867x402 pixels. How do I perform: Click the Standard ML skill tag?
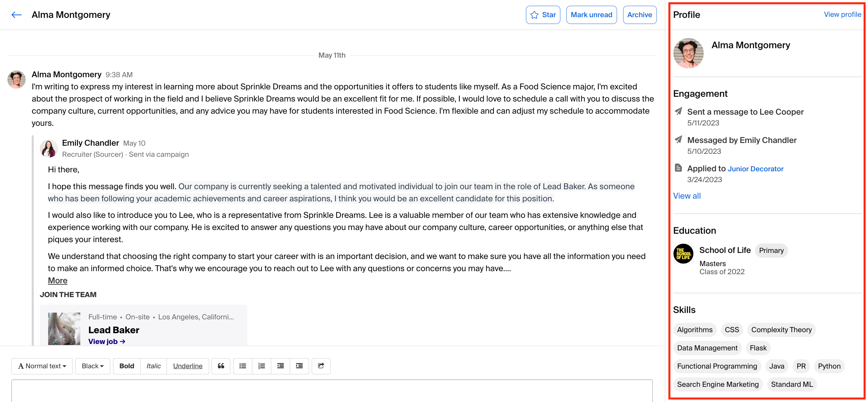pos(792,384)
